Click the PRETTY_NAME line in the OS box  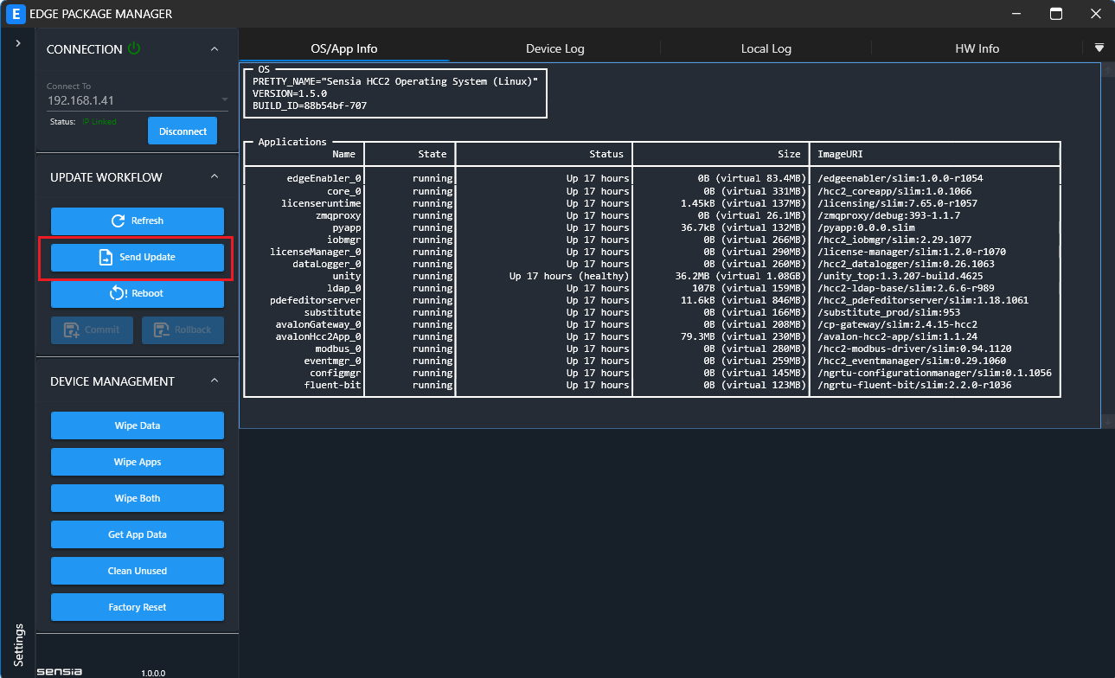point(395,80)
